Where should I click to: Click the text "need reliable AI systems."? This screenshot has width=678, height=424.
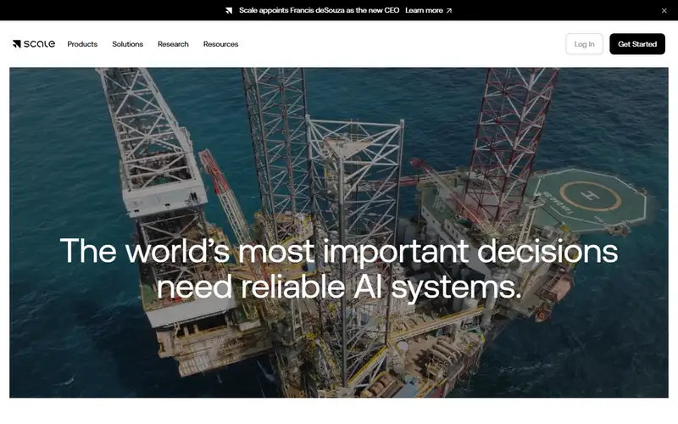click(339, 287)
